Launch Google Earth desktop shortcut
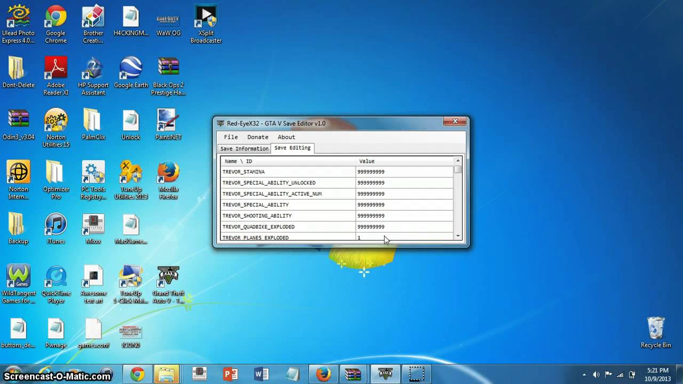This screenshot has height=384, width=683. point(131,73)
